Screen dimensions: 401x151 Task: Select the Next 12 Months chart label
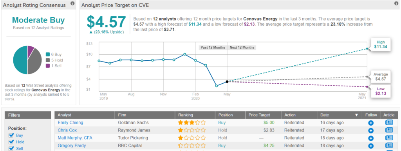(242, 47)
